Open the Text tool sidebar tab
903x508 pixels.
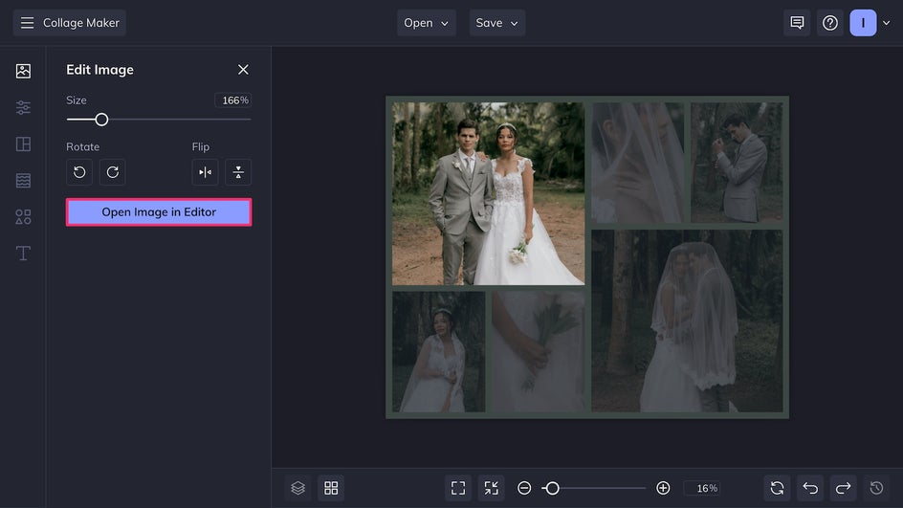23,254
